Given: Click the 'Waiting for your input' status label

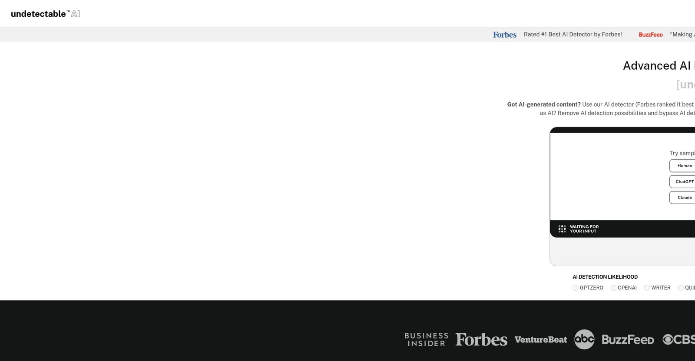Looking at the screenshot, I should [x=584, y=229].
